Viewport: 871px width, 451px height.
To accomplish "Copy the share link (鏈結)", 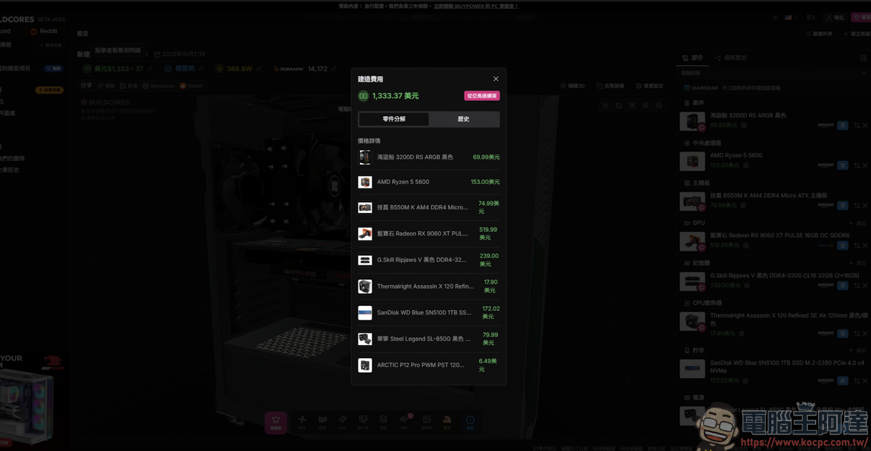I will tap(107, 86).
